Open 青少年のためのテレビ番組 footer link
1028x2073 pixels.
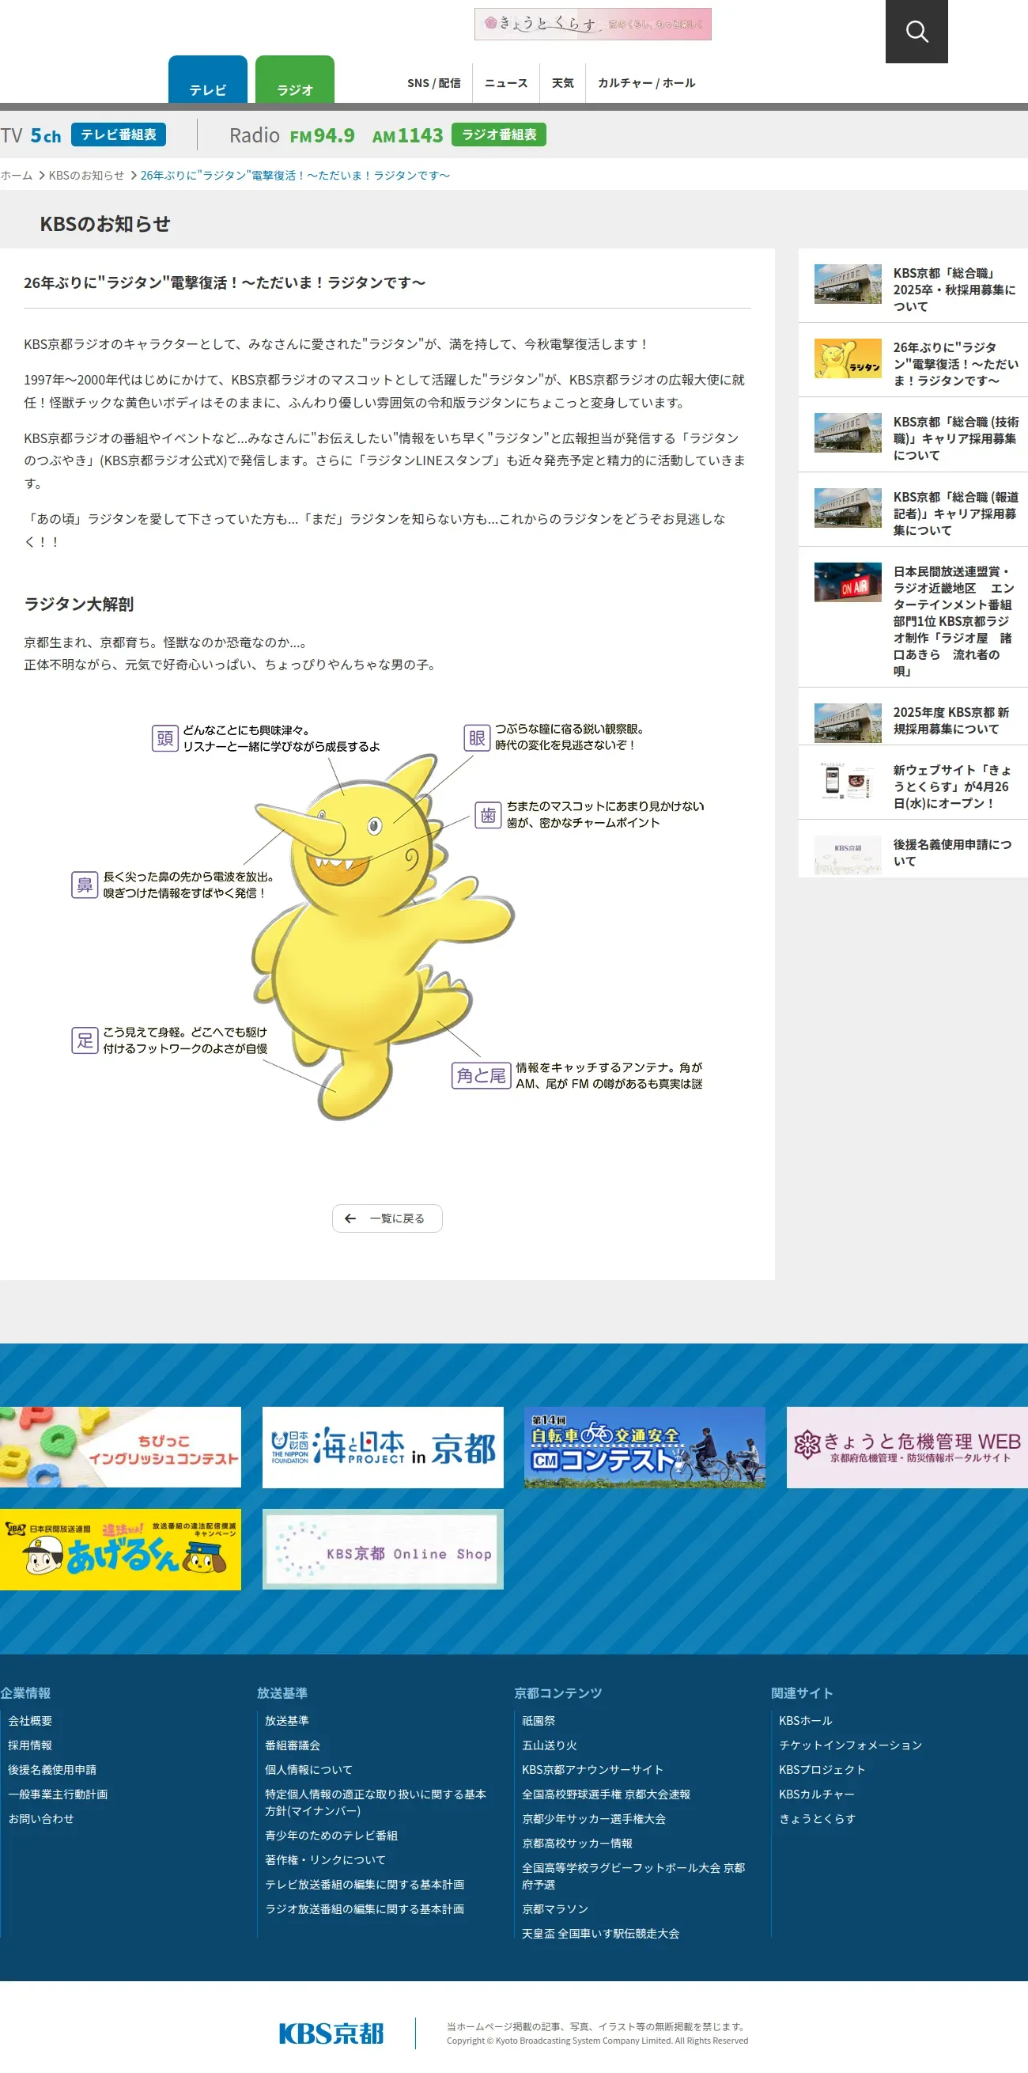coord(331,1835)
